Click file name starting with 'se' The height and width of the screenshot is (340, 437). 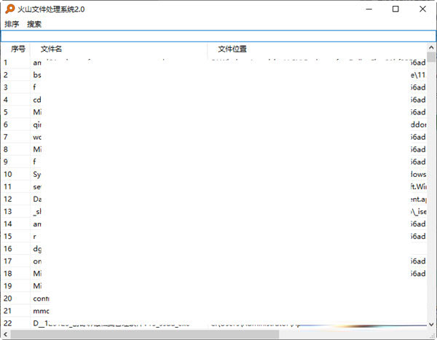(x=37, y=187)
